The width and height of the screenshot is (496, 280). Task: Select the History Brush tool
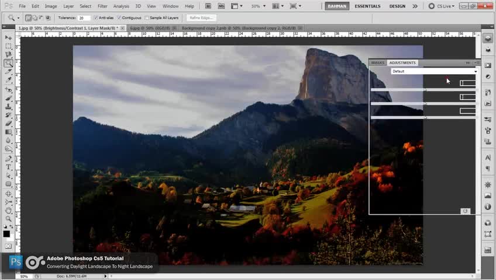[8, 115]
